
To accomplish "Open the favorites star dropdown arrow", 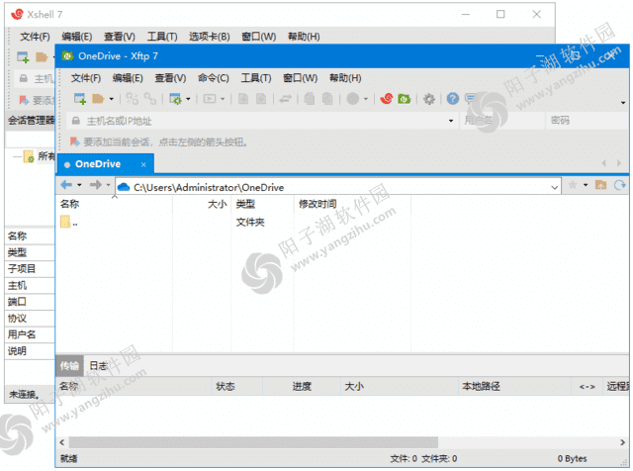I will (586, 185).
